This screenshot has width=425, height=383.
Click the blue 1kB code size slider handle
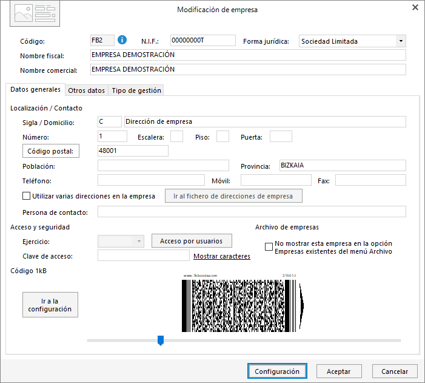pos(161,341)
